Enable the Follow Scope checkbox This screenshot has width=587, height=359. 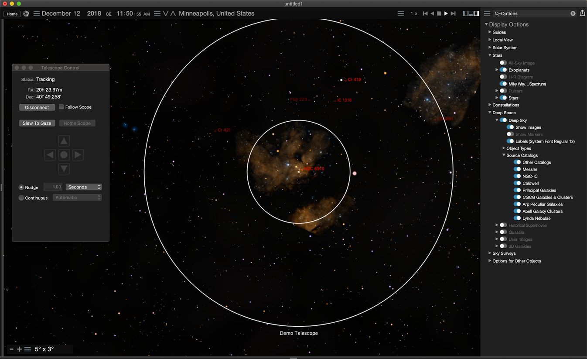pyautogui.click(x=61, y=106)
